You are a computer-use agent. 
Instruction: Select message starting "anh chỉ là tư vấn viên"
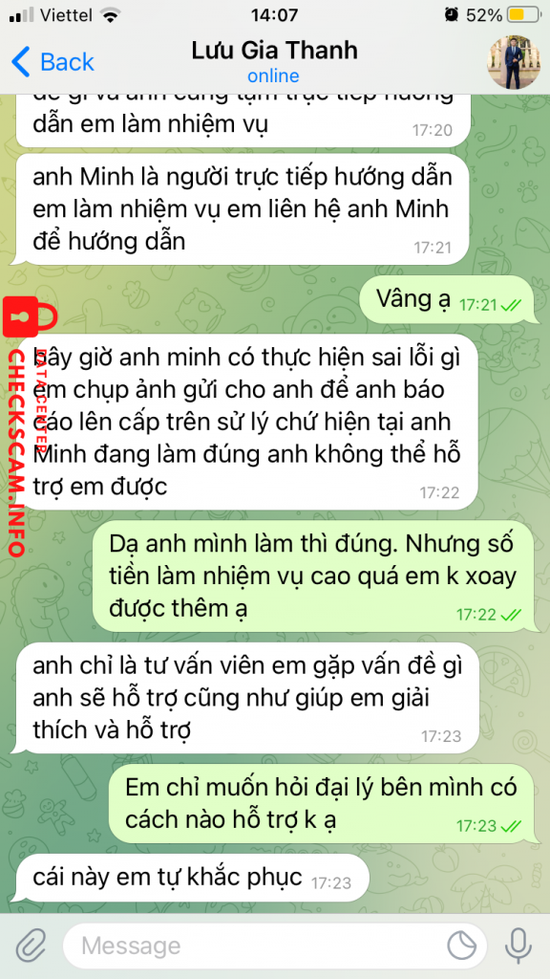point(245,697)
